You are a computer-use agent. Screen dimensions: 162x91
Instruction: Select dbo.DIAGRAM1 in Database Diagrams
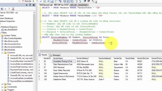point(11,30)
